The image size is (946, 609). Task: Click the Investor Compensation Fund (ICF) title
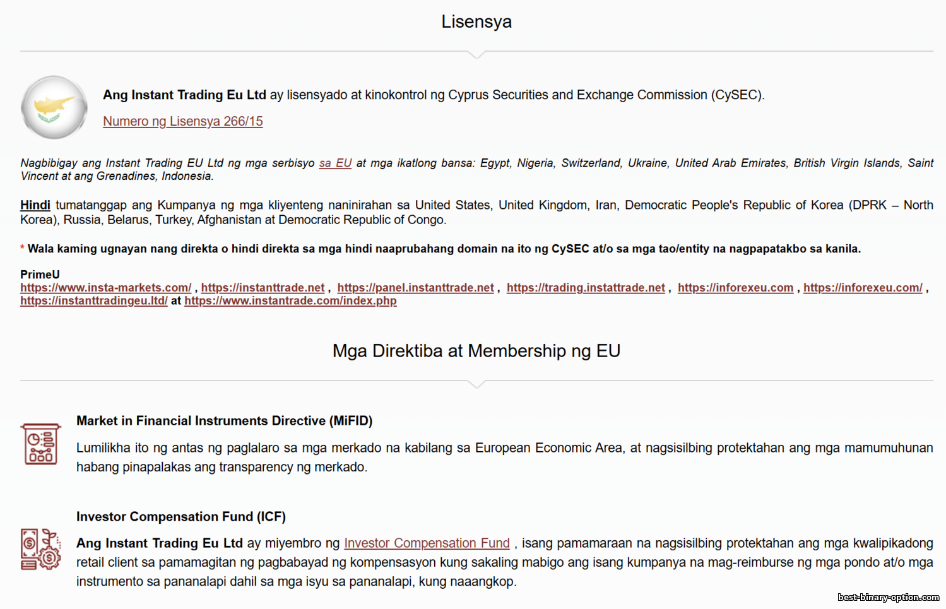(181, 517)
